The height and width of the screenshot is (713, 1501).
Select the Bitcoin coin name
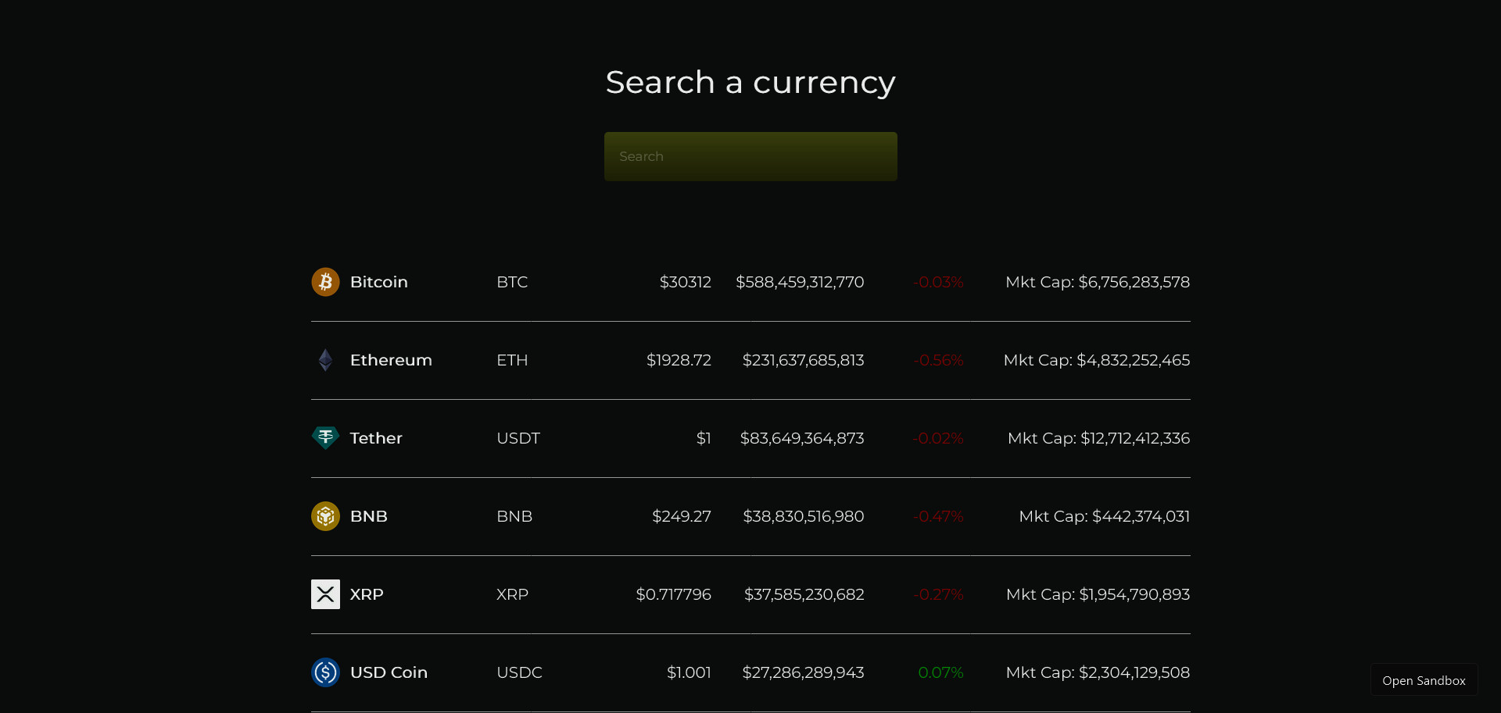(x=379, y=282)
